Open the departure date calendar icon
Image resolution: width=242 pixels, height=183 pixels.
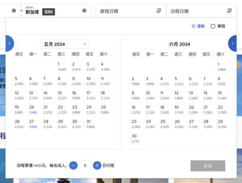point(159,10)
